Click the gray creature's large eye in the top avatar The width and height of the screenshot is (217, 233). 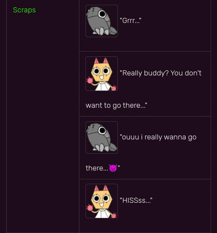click(102, 14)
